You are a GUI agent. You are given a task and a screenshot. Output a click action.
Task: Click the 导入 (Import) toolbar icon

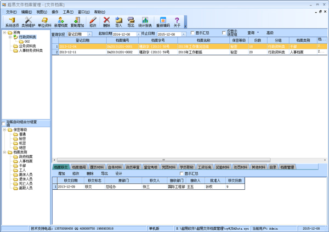[118, 21]
